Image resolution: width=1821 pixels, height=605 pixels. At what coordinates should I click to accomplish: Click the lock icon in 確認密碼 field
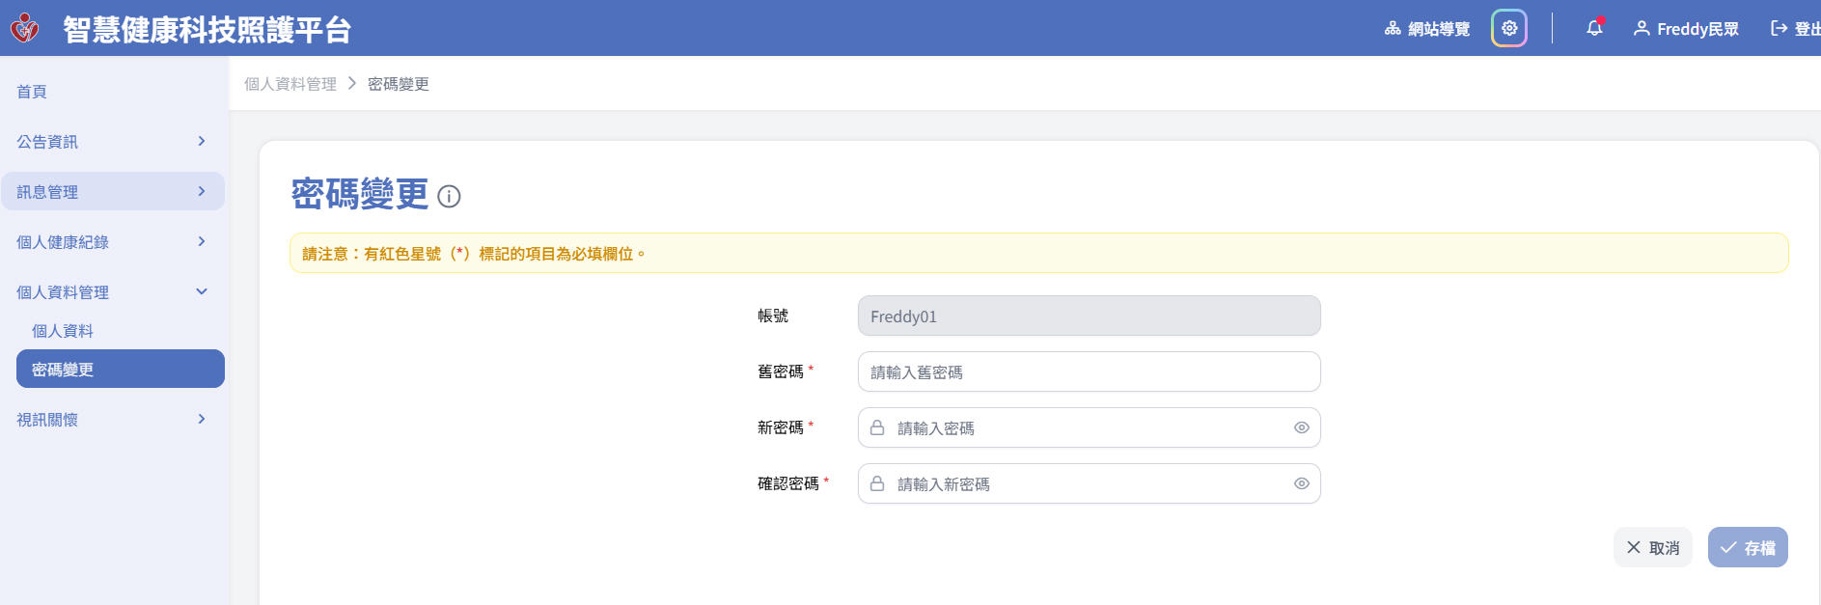(877, 483)
